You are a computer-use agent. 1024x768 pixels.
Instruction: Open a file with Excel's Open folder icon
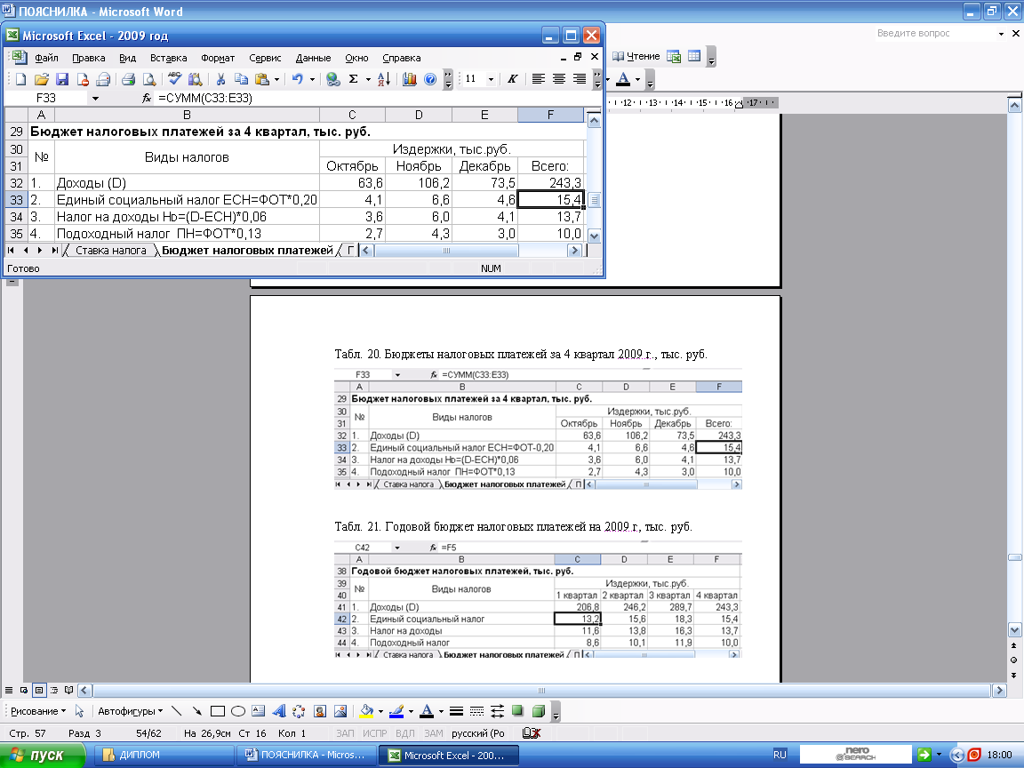pos(42,79)
